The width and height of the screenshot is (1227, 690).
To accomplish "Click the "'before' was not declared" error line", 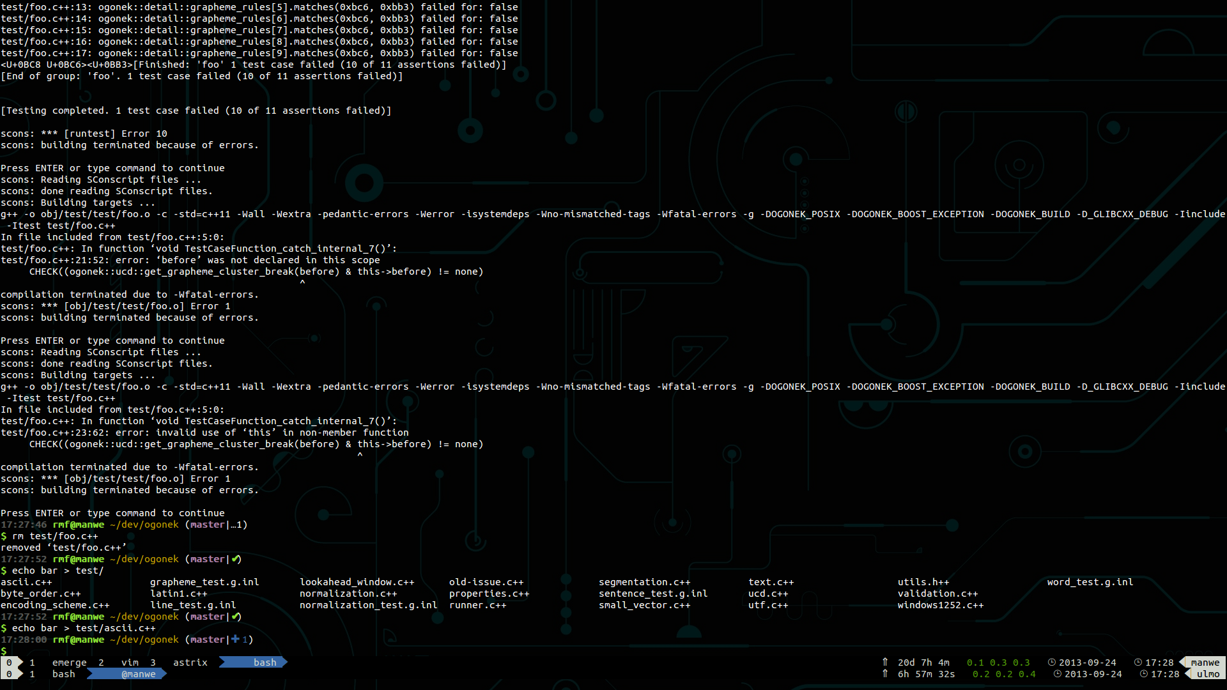I will point(190,260).
